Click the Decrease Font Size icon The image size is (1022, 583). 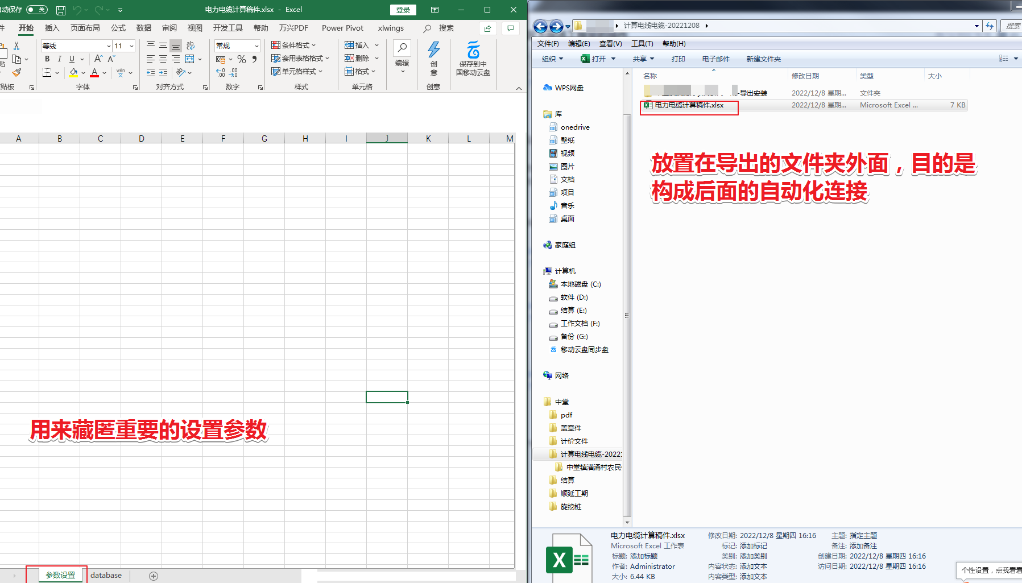[x=111, y=59]
